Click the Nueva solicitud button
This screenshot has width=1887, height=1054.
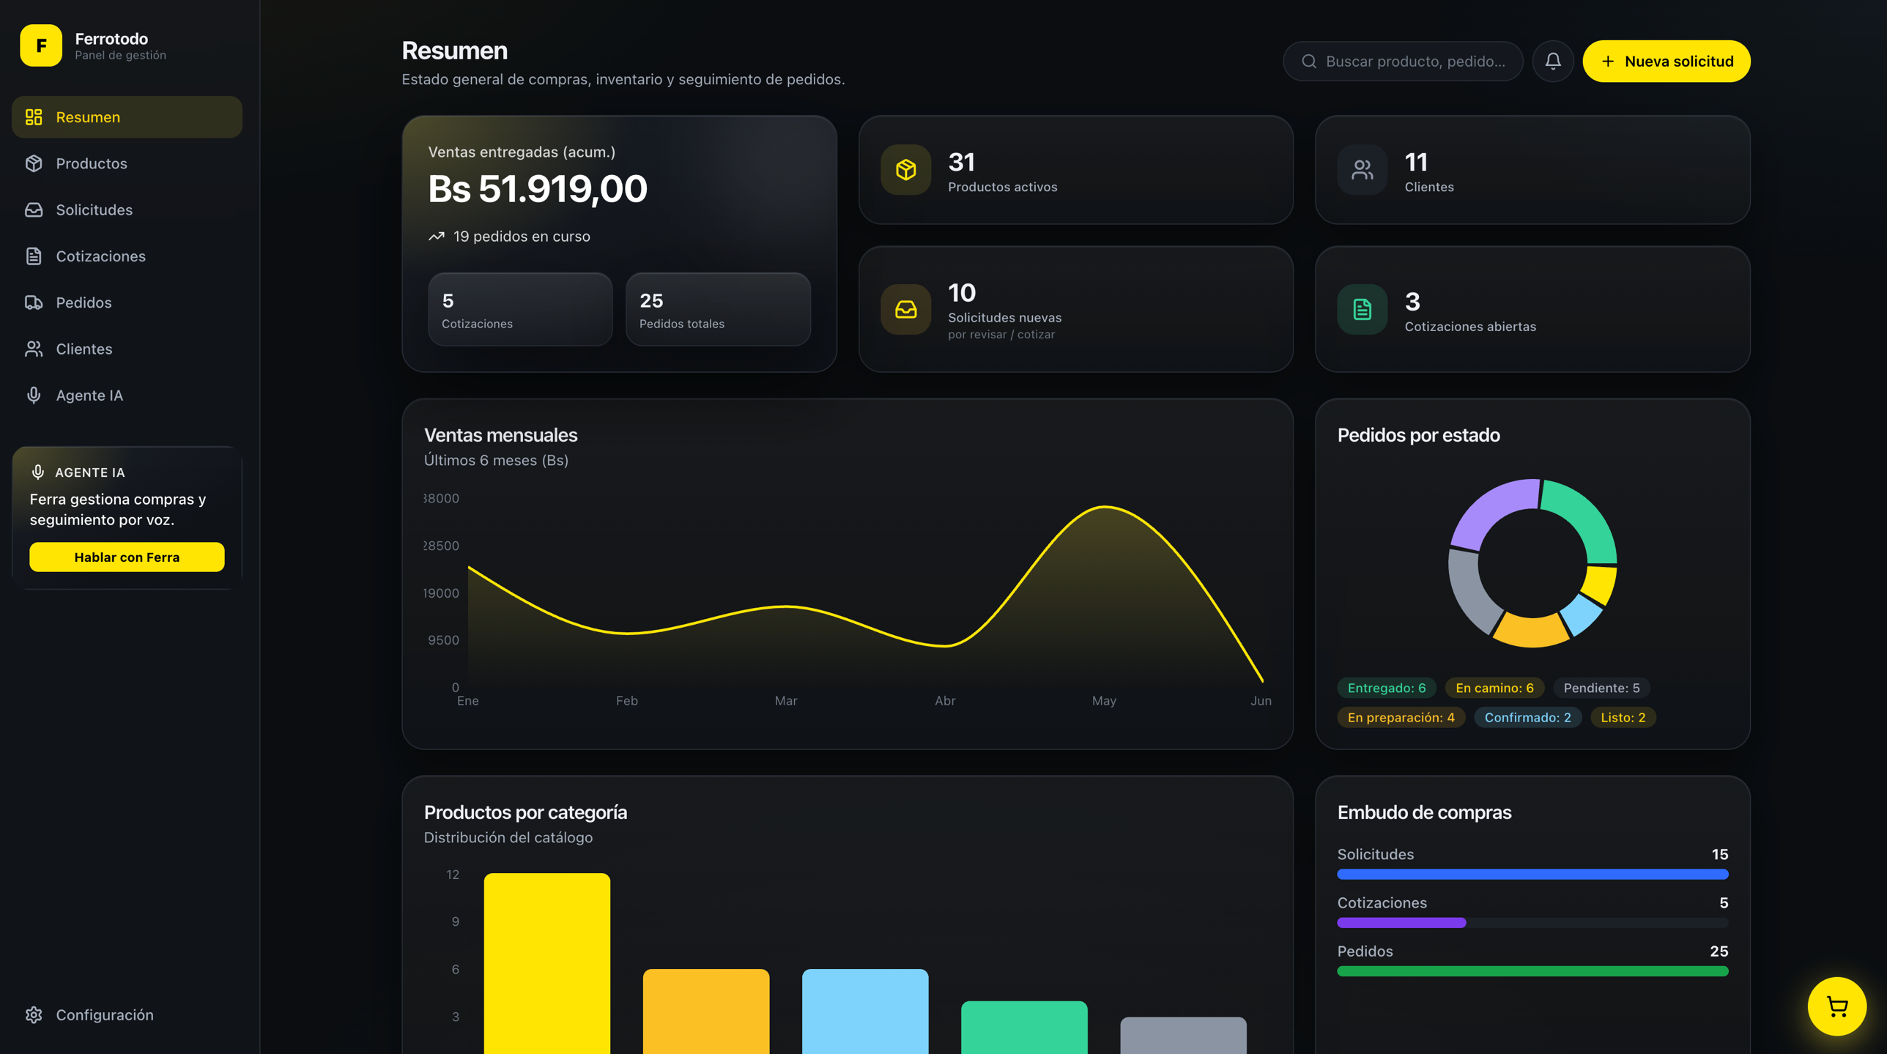click(x=1667, y=62)
